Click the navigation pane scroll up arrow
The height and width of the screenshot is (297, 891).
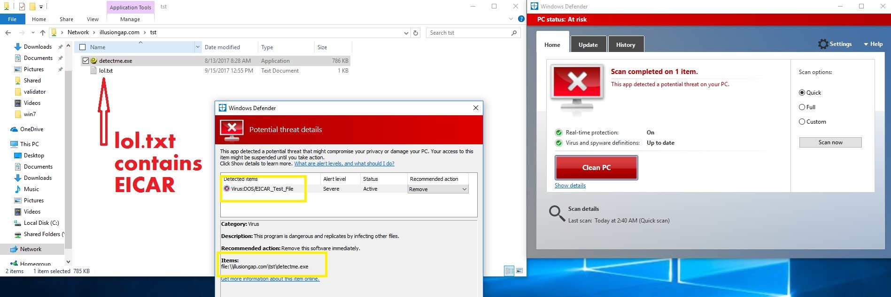click(x=69, y=46)
